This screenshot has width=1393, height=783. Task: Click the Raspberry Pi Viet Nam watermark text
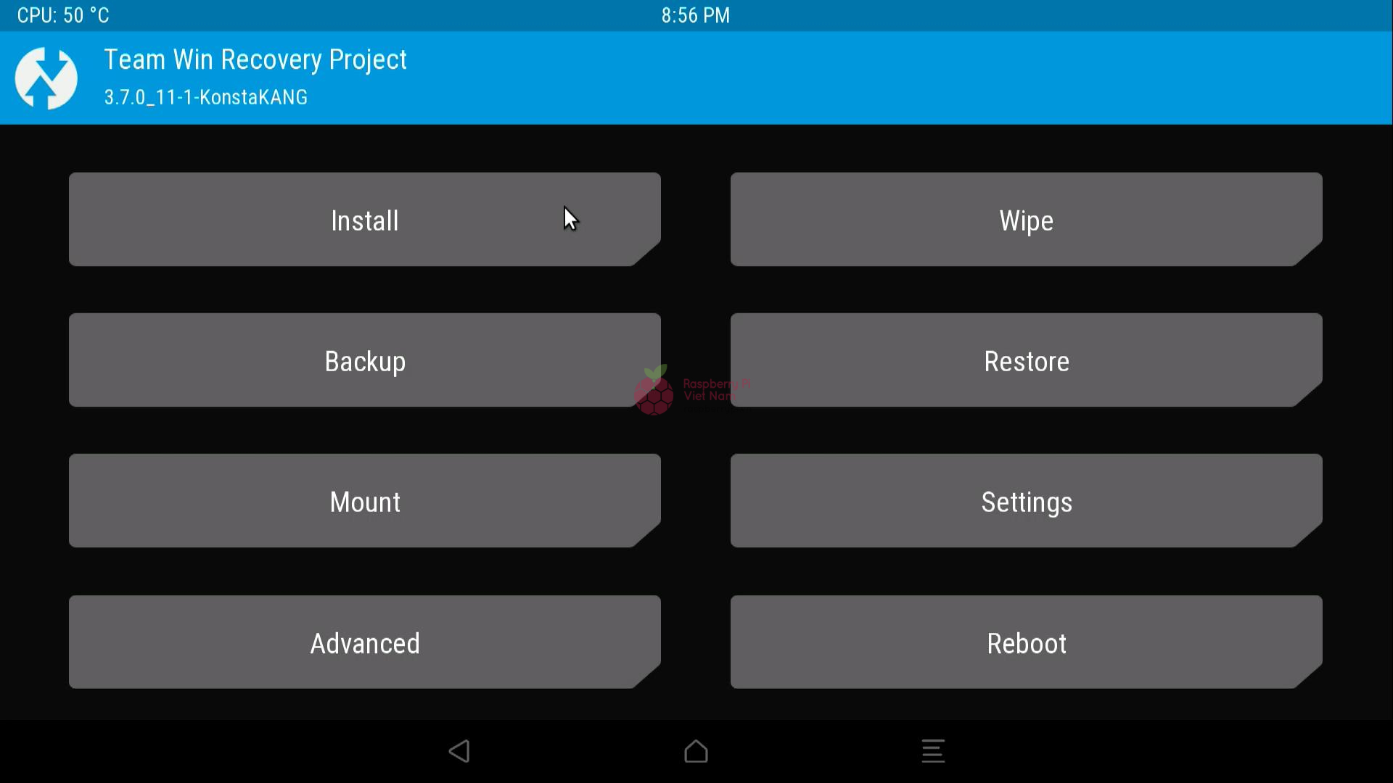717,390
